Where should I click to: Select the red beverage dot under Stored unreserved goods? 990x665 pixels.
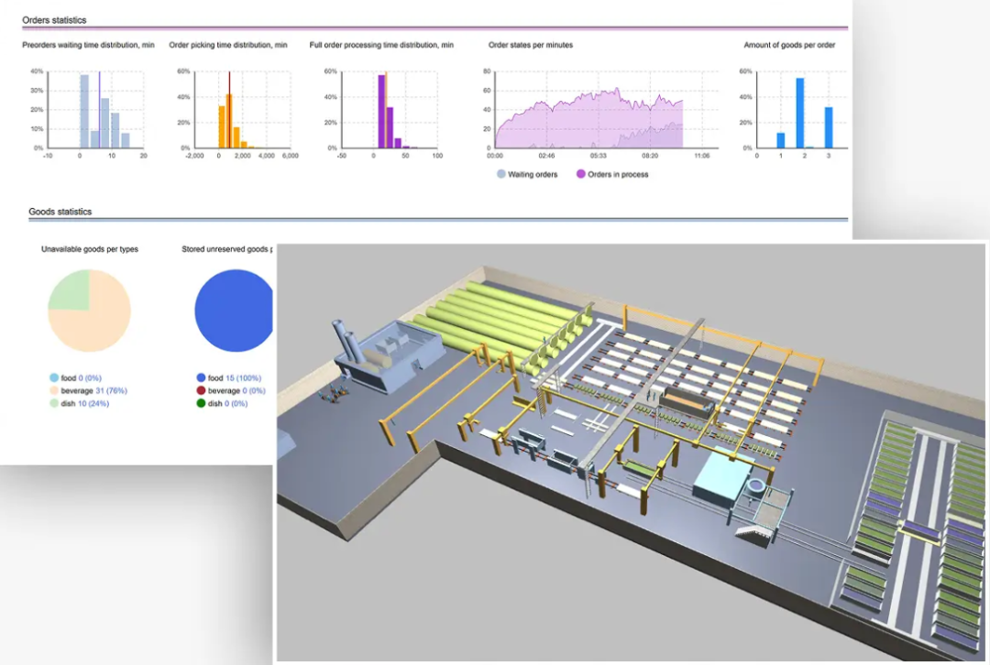201,390
